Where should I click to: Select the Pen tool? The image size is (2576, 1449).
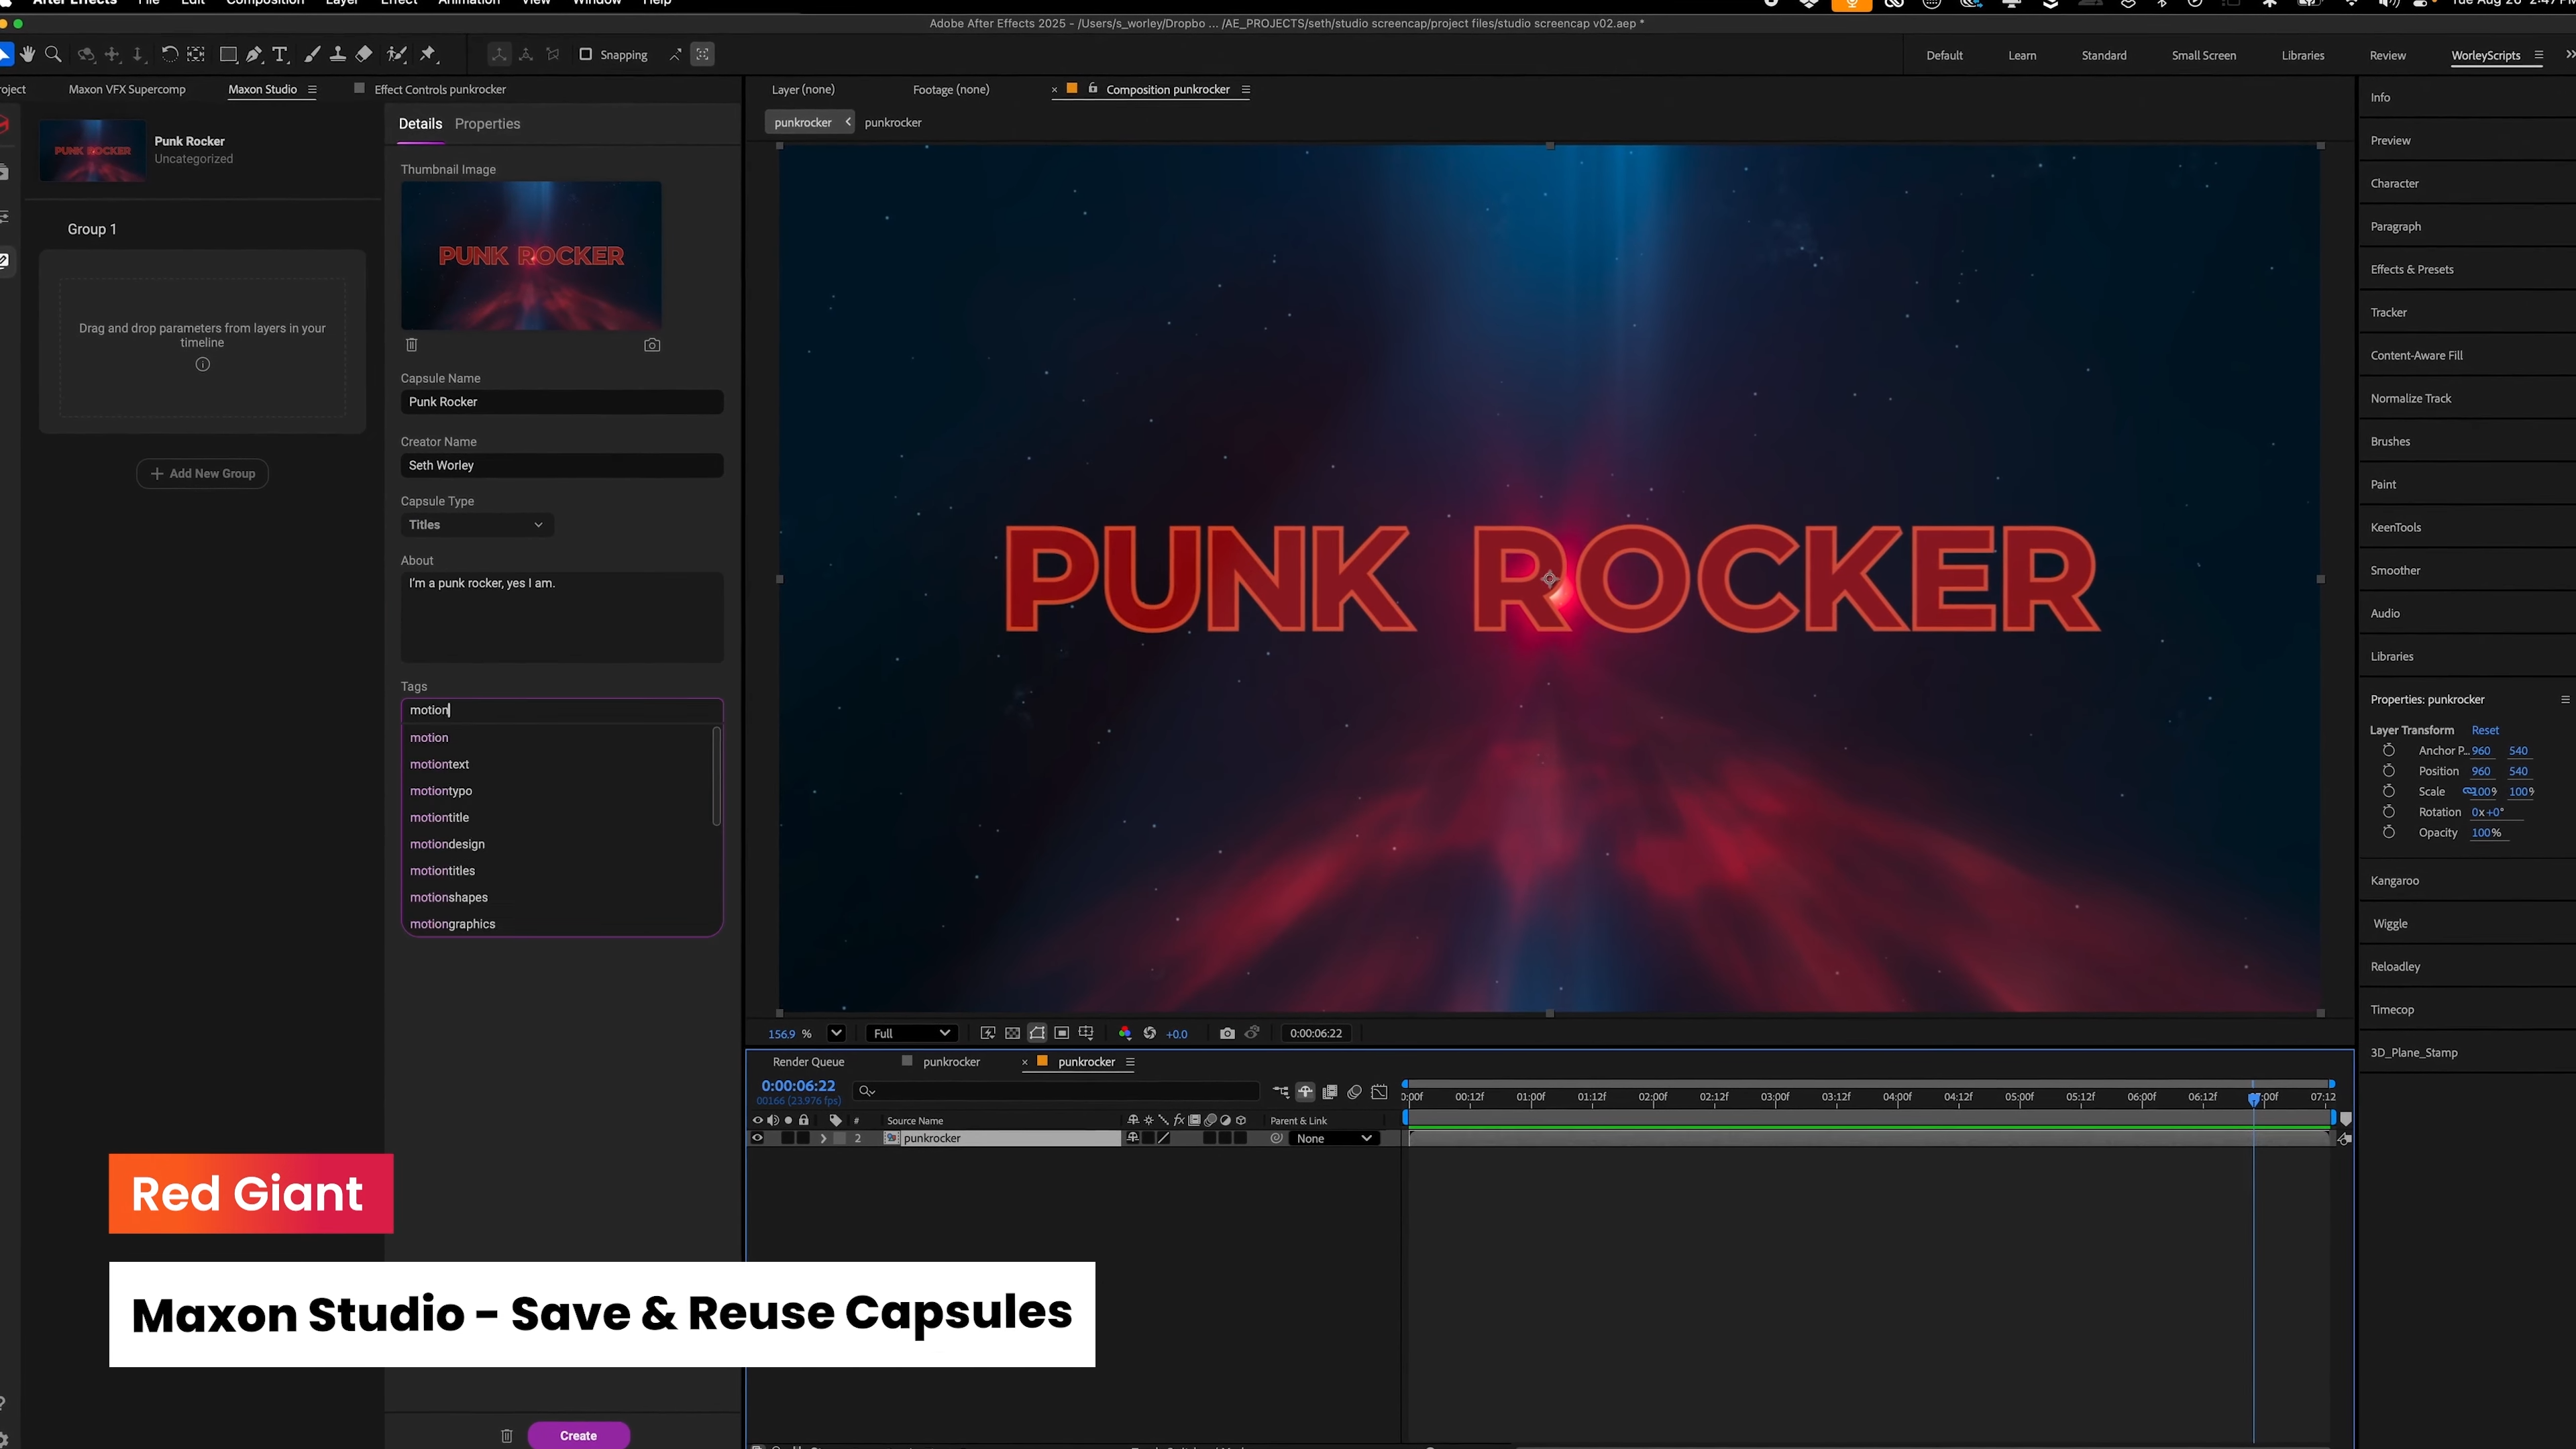pyautogui.click(x=254, y=54)
